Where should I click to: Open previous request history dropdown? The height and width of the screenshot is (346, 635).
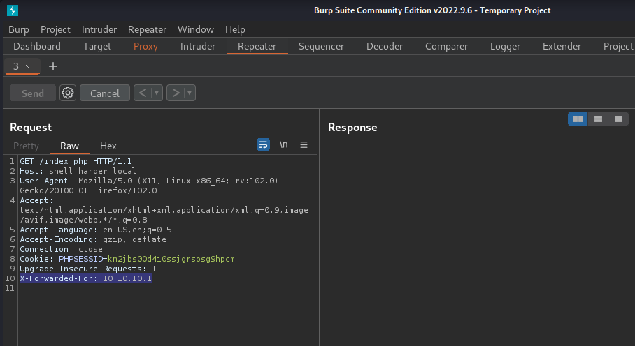(157, 93)
